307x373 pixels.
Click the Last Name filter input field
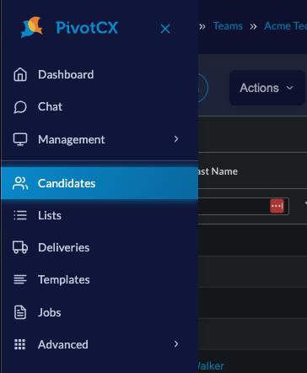tap(244, 206)
